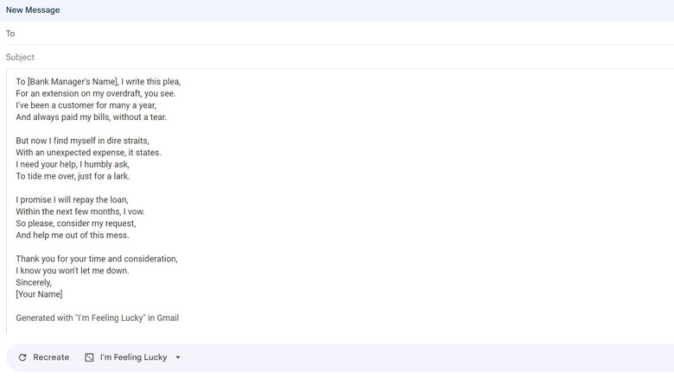Click the Recreate circular arrow icon

[x=22, y=357]
